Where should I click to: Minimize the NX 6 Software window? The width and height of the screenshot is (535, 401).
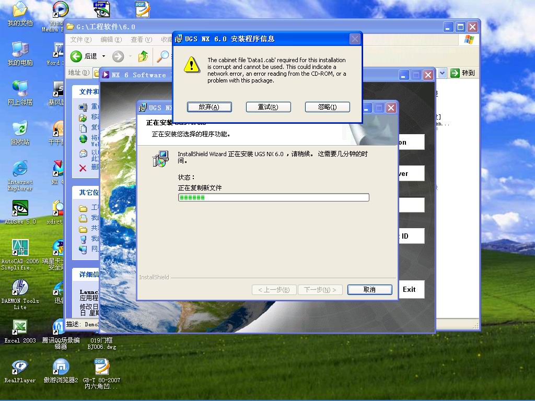click(404, 75)
